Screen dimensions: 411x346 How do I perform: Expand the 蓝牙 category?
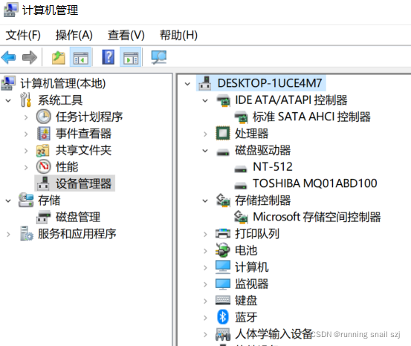pyautogui.click(x=205, y=318)
